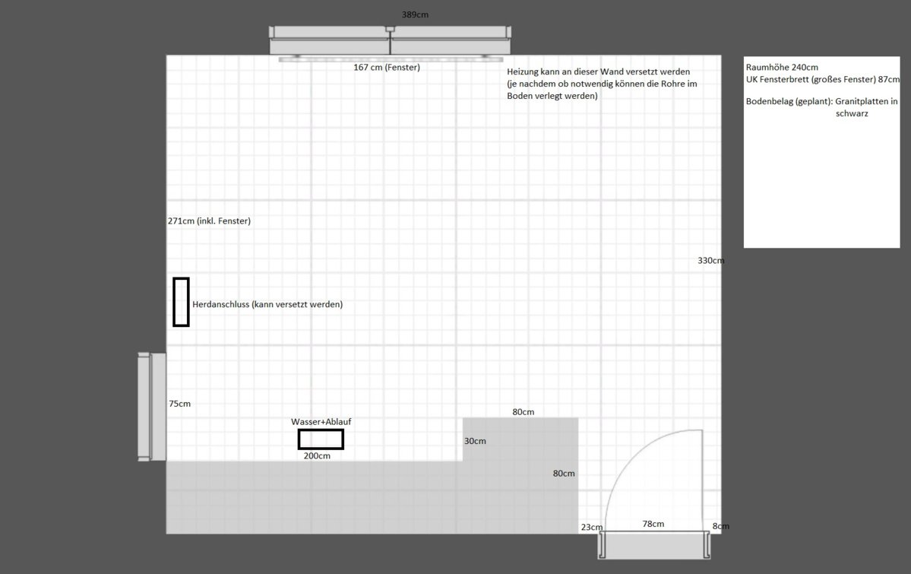
Task: Click the 200cm dimension label
Action: tap(317, 456)
